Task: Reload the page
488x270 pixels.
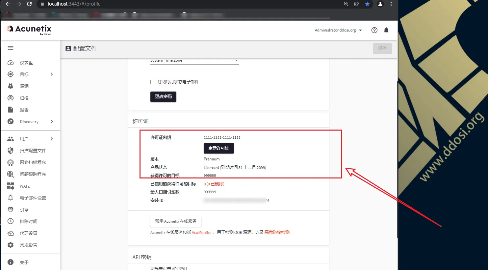Action: (29, 4)
